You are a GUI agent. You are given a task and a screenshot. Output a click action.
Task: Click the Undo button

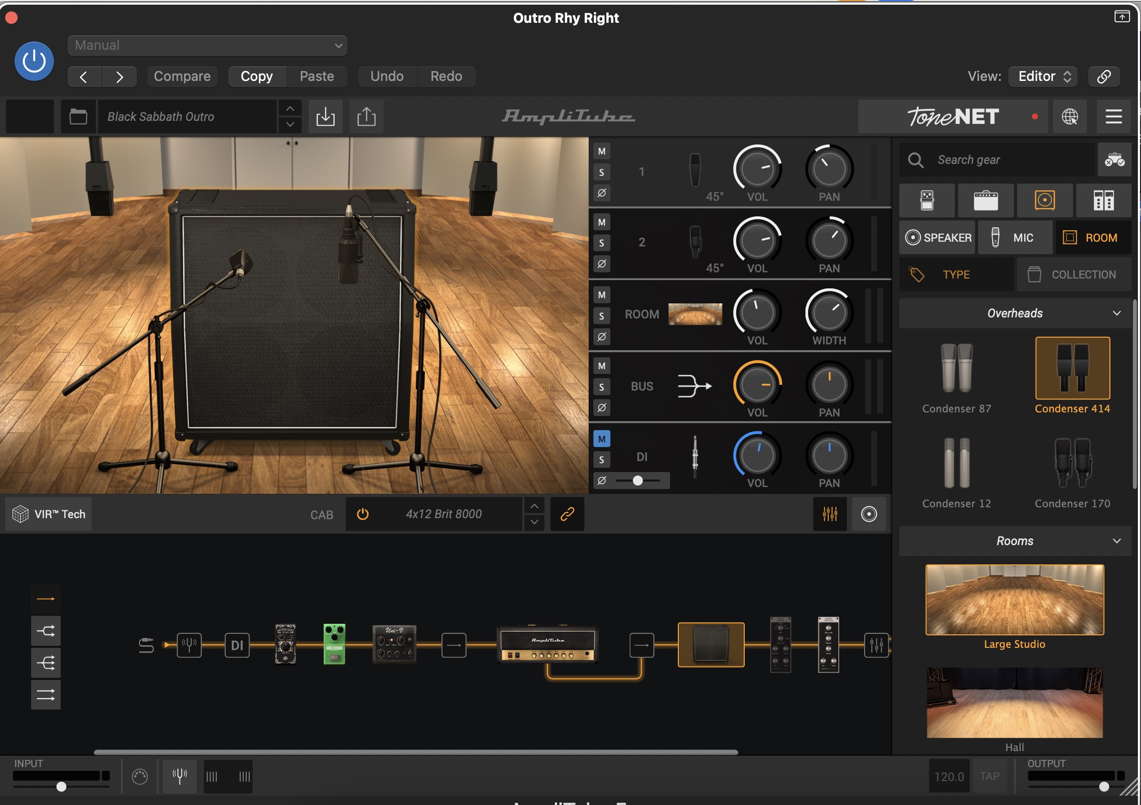pyautogui.click(x=387, y=76)
